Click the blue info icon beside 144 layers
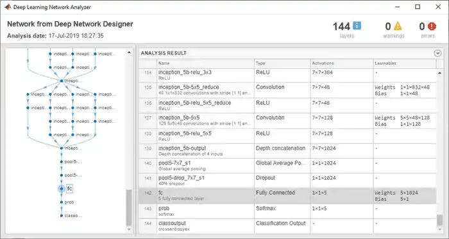Screen dimensions: 449x239 [x=357, y=26]
